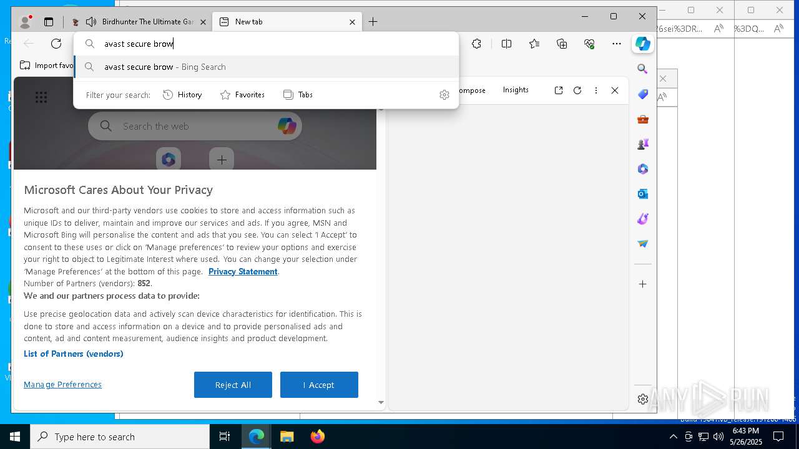Open the Microsoft 365 quick link tile
Screen dimensions: 799x449
pyautogui.click(x=169, y=160)
